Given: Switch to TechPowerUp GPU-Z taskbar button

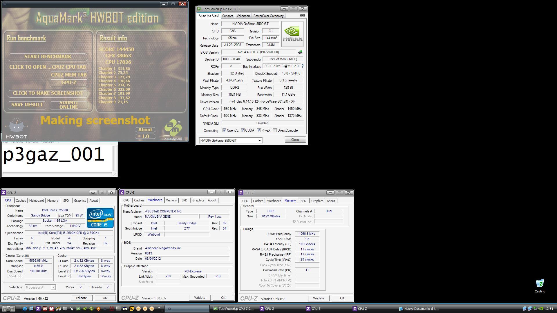Looking at the screenshot, I should coord(234,309).
